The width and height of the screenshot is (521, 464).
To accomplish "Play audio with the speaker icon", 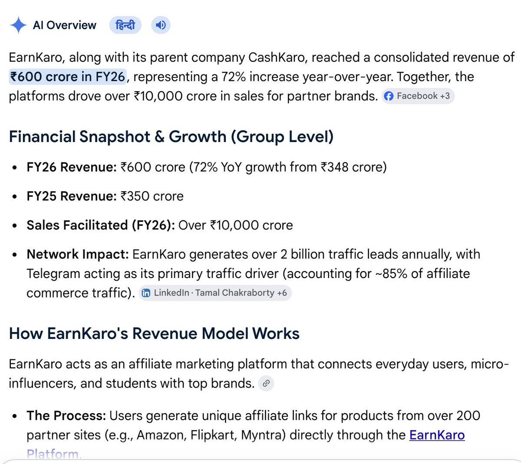I will pos(161,25).
